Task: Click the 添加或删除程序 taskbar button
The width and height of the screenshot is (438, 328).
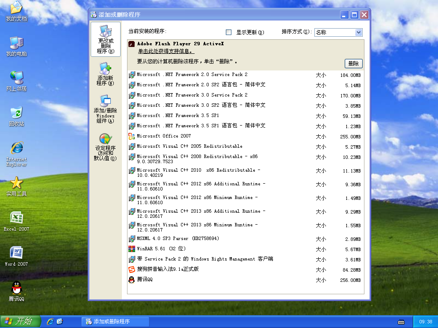Action: tap(115, 322)
